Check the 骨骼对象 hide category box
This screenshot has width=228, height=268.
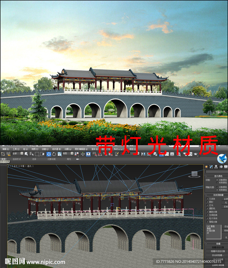click(x=207, y=222)
